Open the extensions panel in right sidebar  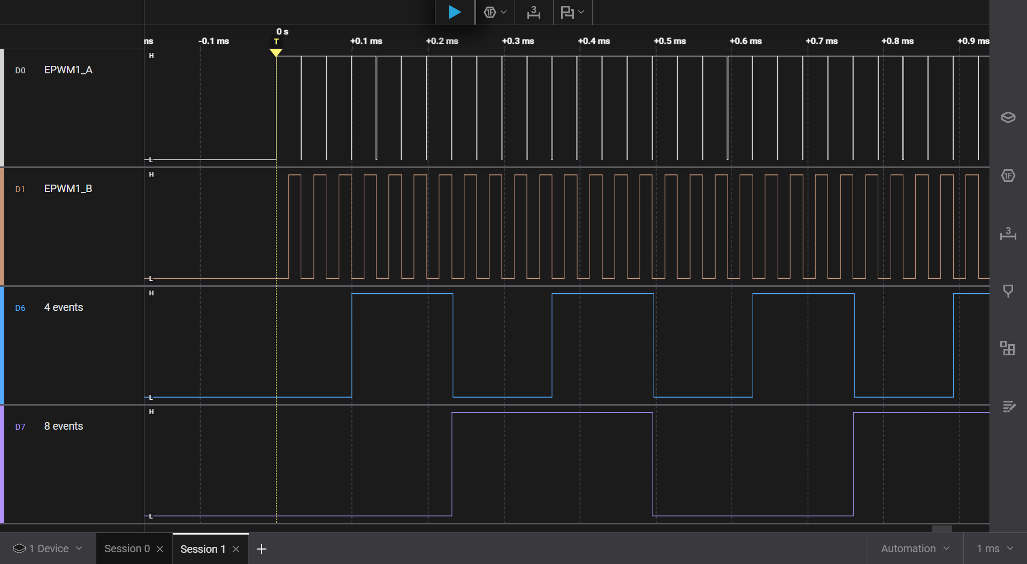tap(1008, 348)
